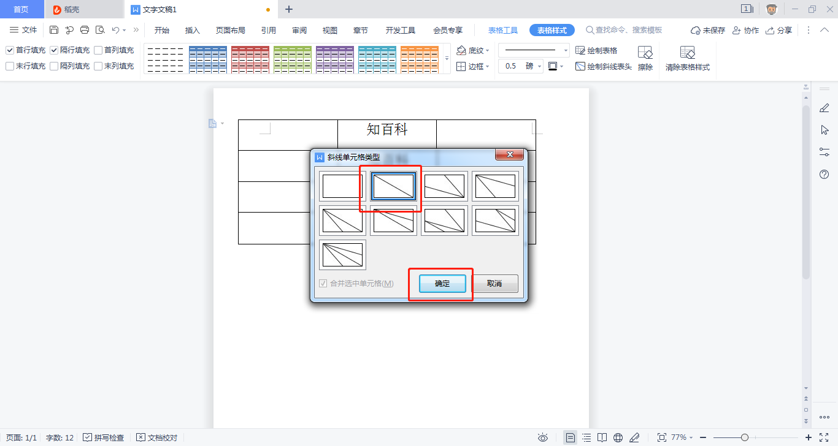838x446 pixels.
Task: Open the zoom percentage 77% dropdown
Action: point(682,437)
